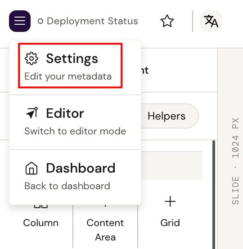This screenshot has height=249, width=243.
Task: Click the Editor paper-plane icon
Action: [x=32, y=113]
